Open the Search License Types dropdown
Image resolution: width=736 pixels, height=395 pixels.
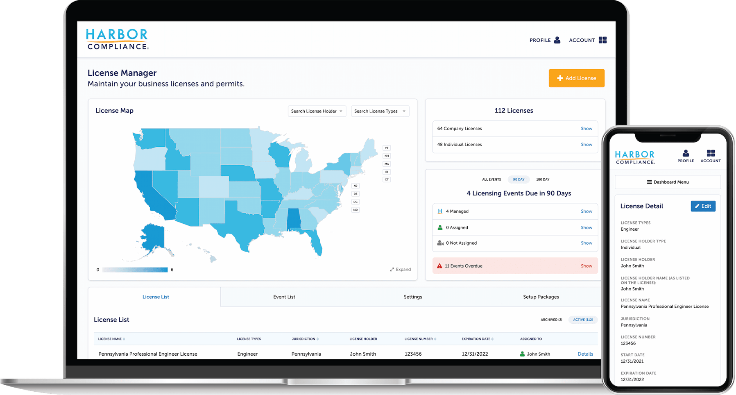click(380, 111)
